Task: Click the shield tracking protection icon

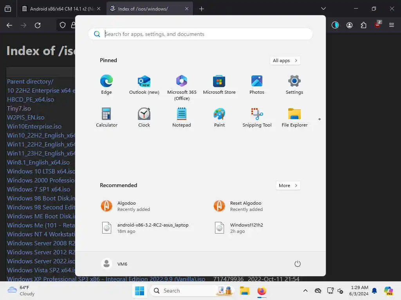Action: [x=63, y=25]
